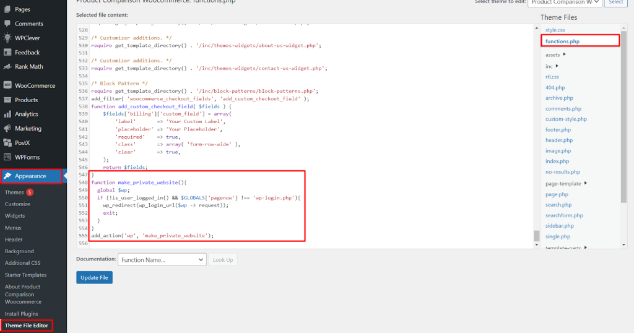Open Customize submenu item
This screenshot has height=333, width=634.
(17, 204)
